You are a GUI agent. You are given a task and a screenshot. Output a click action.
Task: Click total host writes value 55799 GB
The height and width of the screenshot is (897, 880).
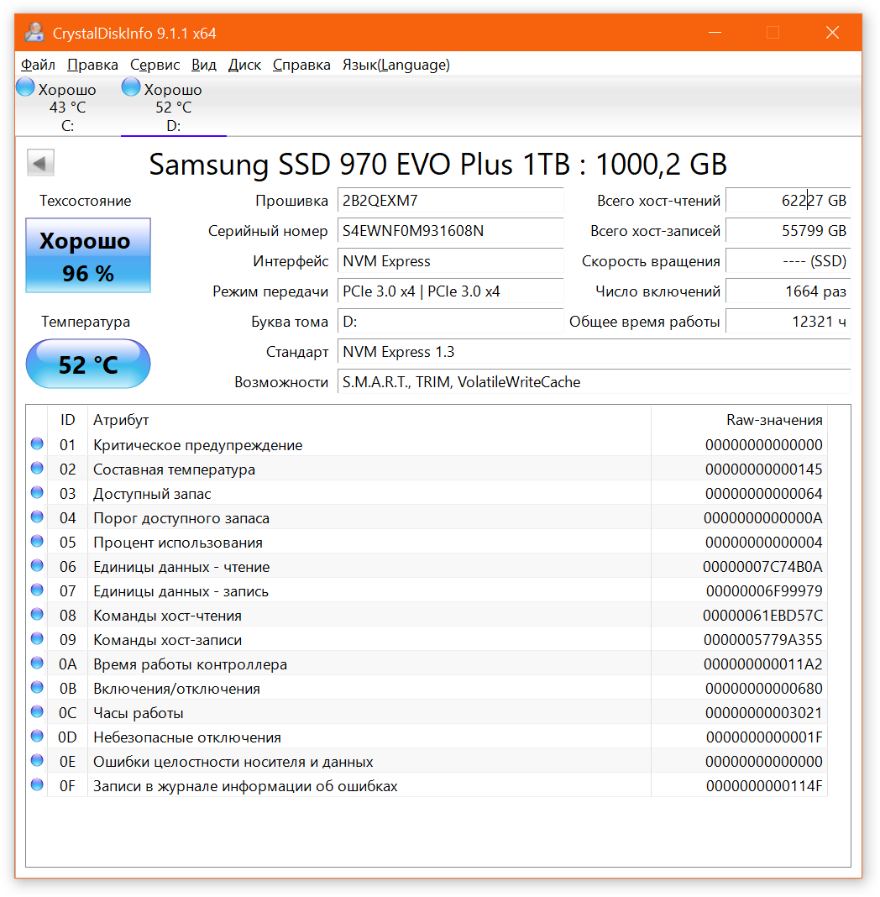point(788,230)
